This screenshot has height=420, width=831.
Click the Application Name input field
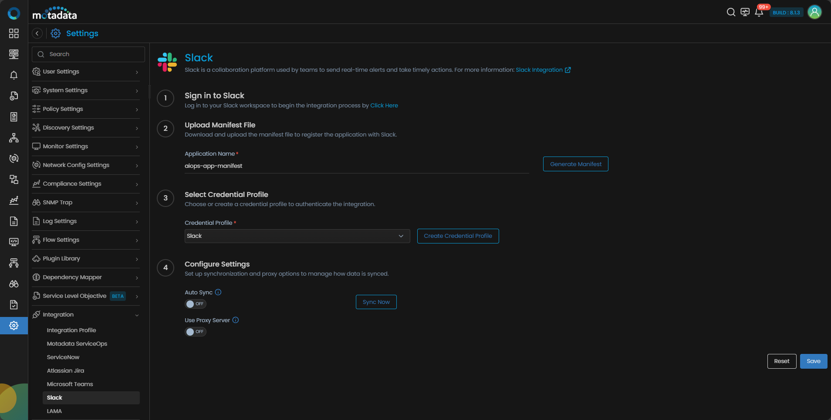(356, 166)
